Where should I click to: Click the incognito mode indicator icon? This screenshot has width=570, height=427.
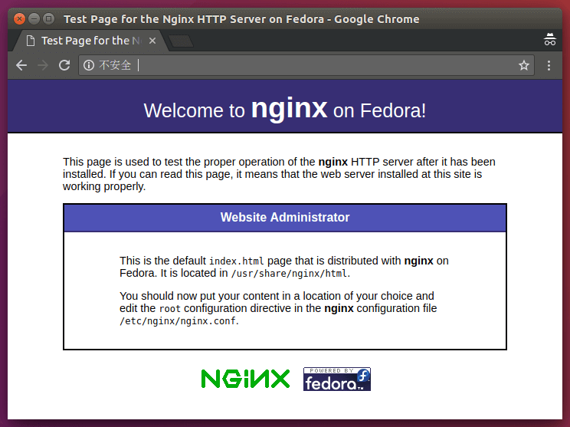(x=549, y=40)
